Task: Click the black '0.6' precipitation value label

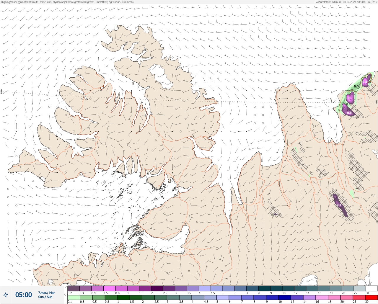Action: [x=346, y=104]
